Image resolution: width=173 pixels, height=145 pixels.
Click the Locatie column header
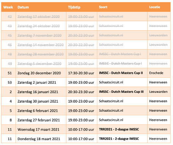(154, 7)
